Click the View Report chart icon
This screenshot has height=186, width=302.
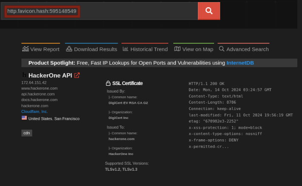pyautogui.click(x=25, y=49)
